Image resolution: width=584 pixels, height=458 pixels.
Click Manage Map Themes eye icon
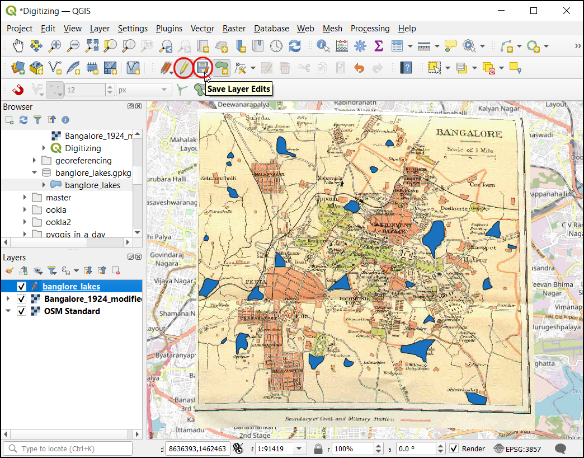(37, 270)
